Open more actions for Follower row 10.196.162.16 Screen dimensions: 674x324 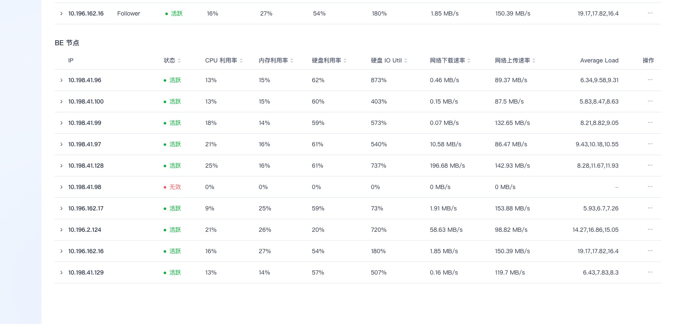pyautogui.click(x=650, y=13)
